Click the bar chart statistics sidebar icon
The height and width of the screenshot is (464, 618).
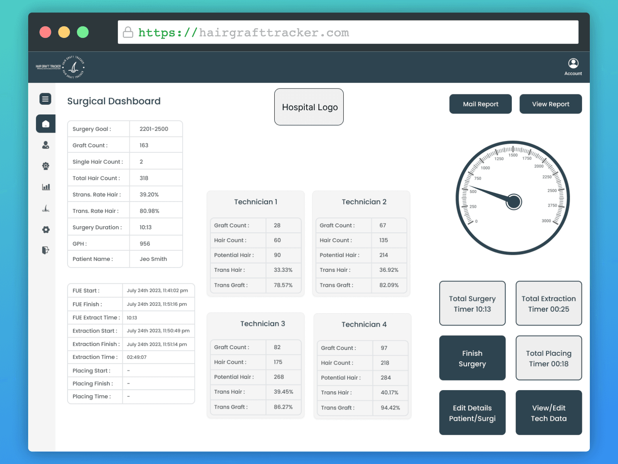pyautogui.click(x=46, y=187)
